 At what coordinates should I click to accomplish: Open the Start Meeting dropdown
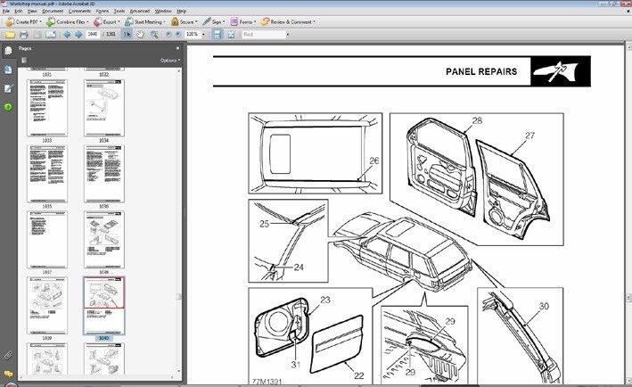[x=145, y=22]
